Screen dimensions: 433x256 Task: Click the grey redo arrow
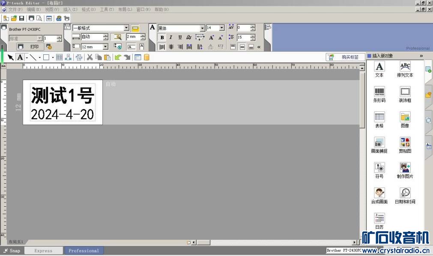click(127, 57)
